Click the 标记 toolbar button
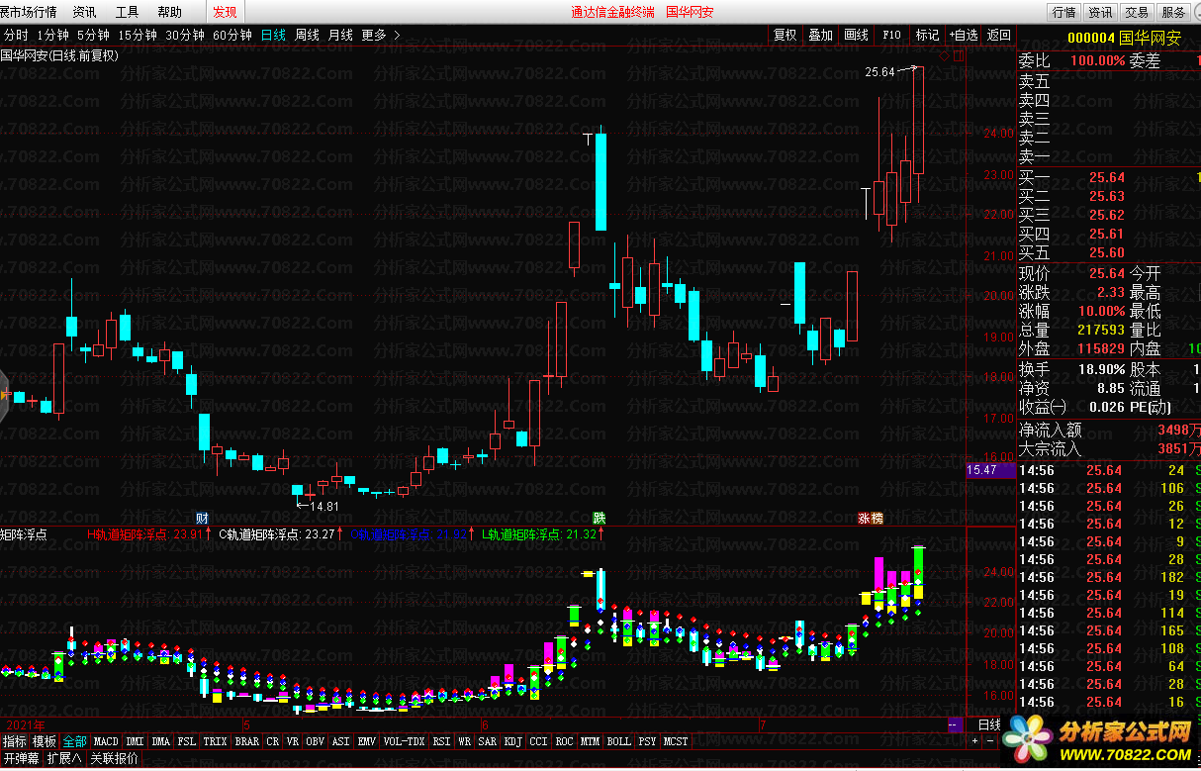The image size is (1201, 771). (x=927, y=35)
